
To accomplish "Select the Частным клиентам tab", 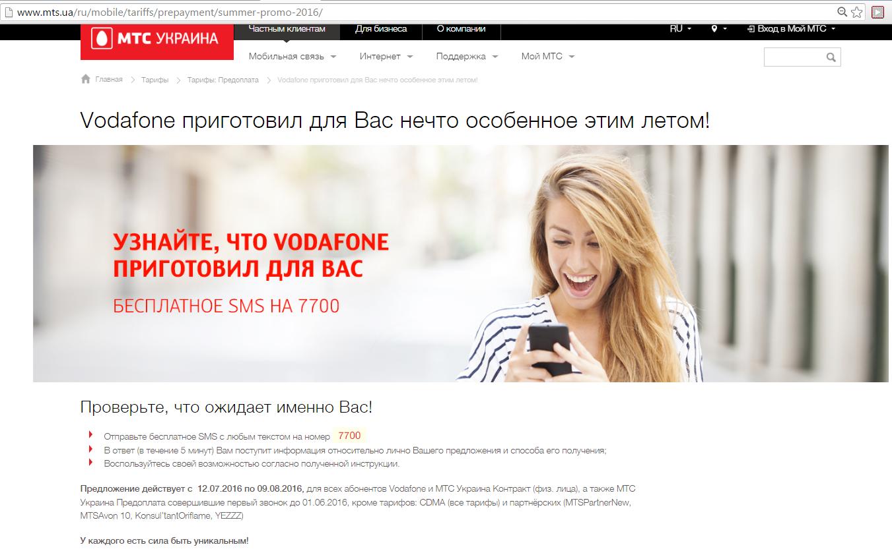I will (x=287, y=29).
